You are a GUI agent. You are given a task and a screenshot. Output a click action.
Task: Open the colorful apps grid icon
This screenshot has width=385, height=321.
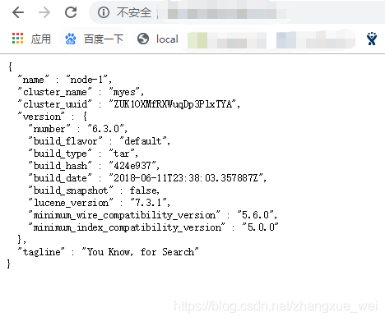pyautogui.click(x=18, y=39)
